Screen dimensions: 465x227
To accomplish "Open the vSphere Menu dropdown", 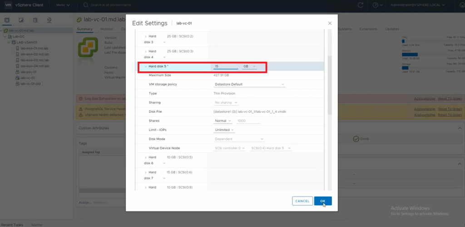I will [63, 5].
